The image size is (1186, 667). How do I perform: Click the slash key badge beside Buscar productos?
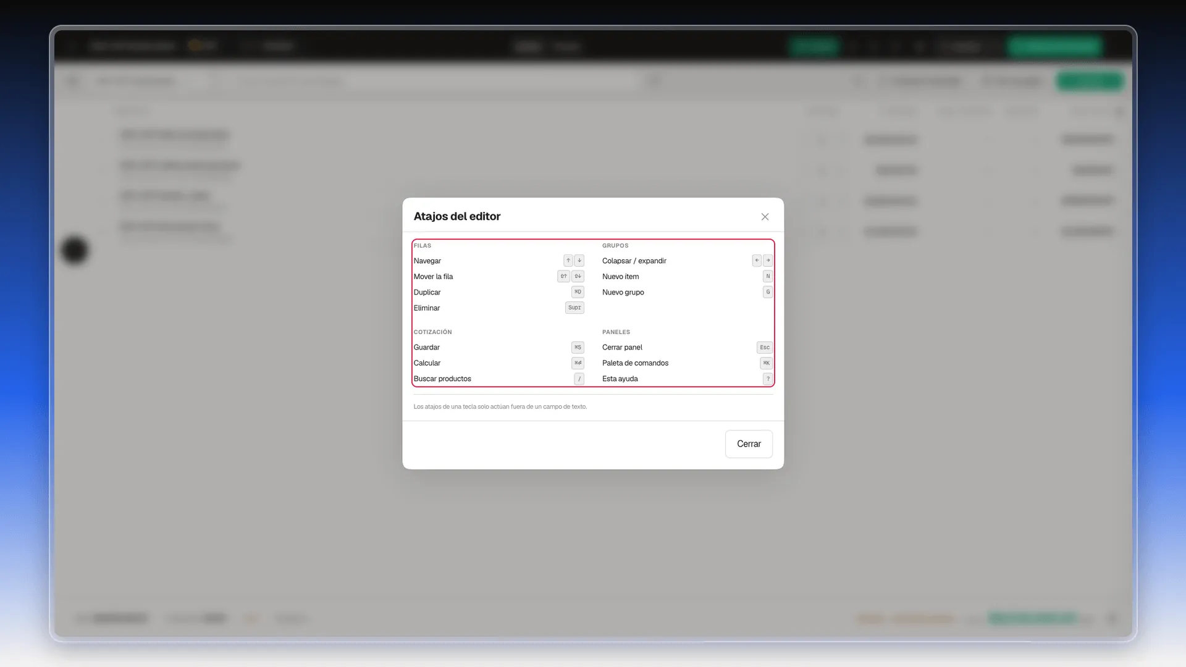(579, 379)
